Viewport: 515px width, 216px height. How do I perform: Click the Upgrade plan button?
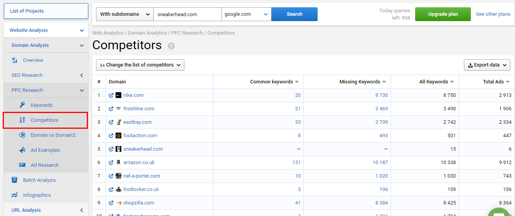point(443,14)
